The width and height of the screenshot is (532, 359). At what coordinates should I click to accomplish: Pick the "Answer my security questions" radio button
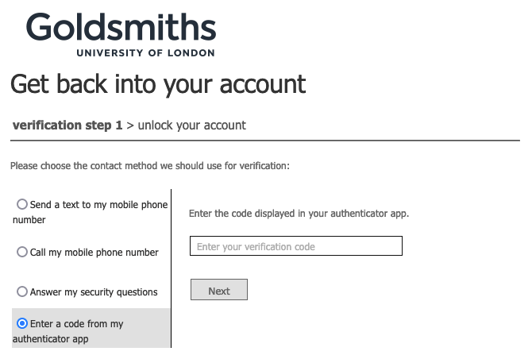(22, 291)
